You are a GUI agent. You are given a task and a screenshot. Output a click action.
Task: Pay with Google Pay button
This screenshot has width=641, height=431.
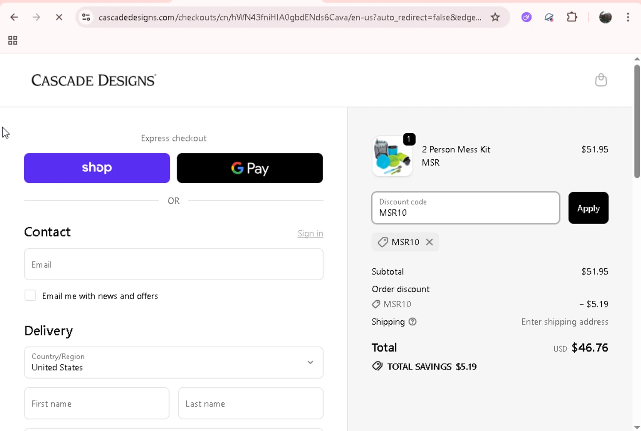tap(250, 168)
